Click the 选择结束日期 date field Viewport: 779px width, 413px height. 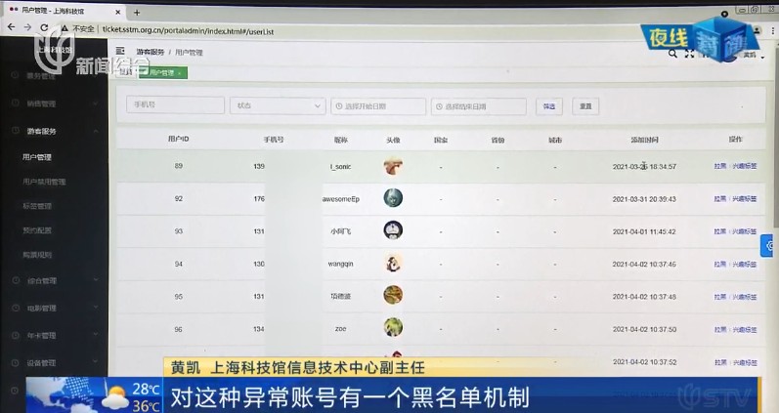[479, 106]
